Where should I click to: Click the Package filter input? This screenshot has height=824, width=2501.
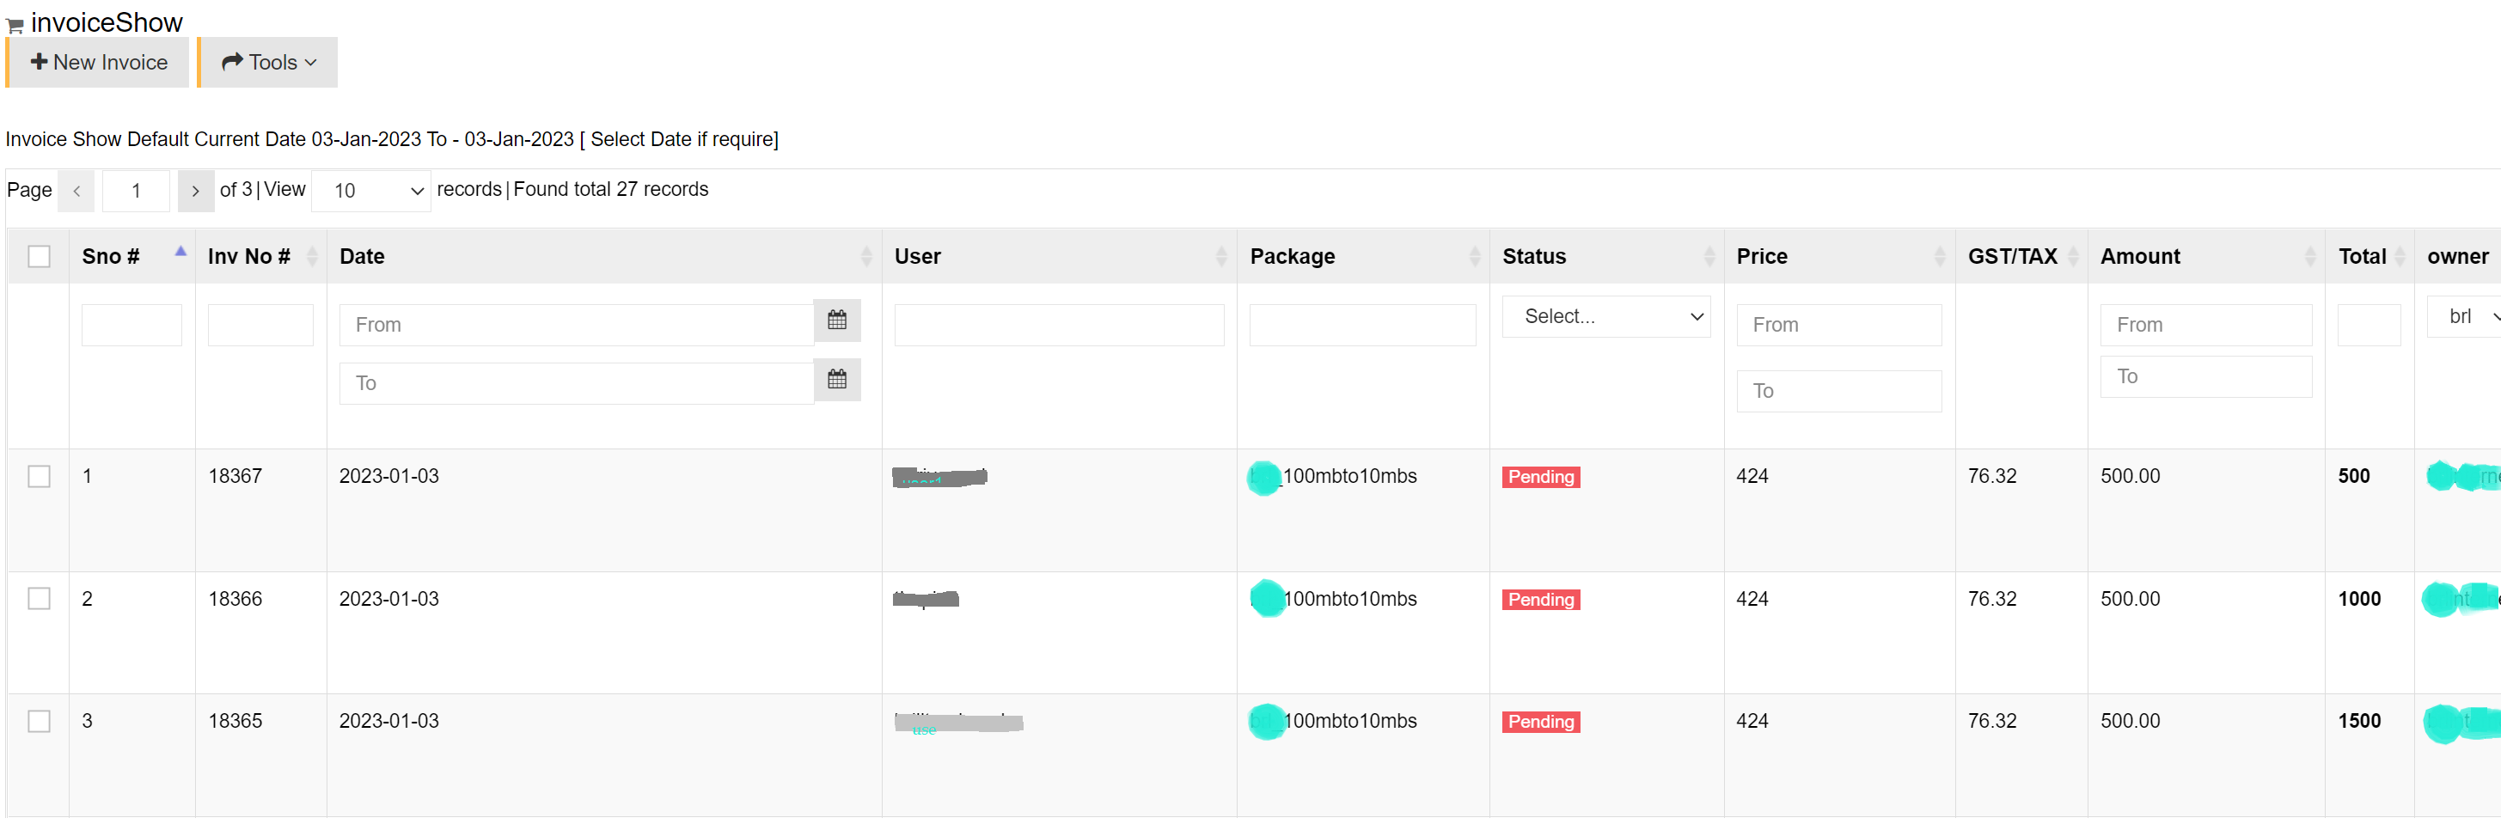(1362, 325)
